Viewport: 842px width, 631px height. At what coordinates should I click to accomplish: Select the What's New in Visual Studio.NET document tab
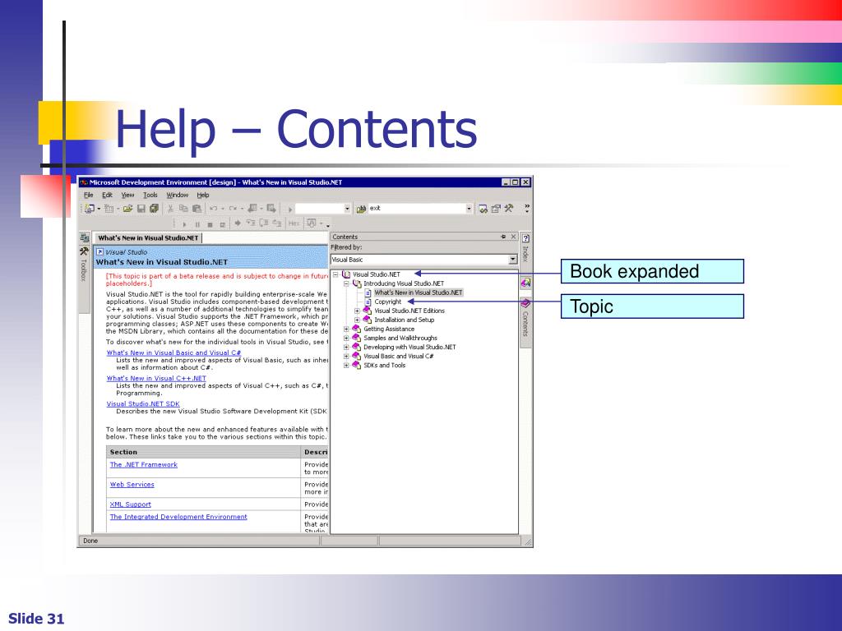click(x=148, y=238)
